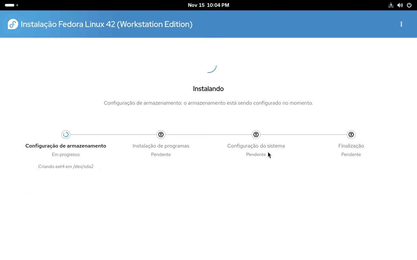417x260 pixels.
Task: Click the storage configuration description sentence
Action: (208, 103)
